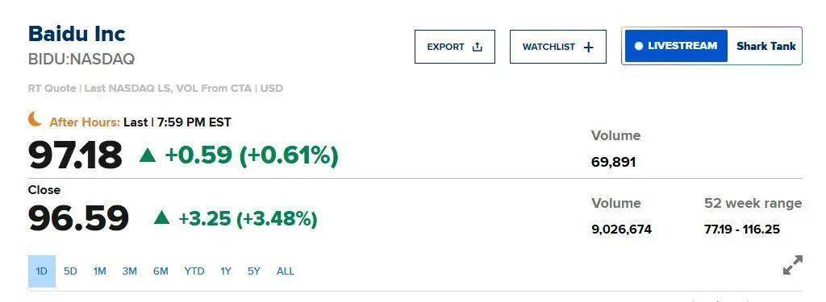
Task: Click the Baidu Inc company title
Action: click(77, 34)
